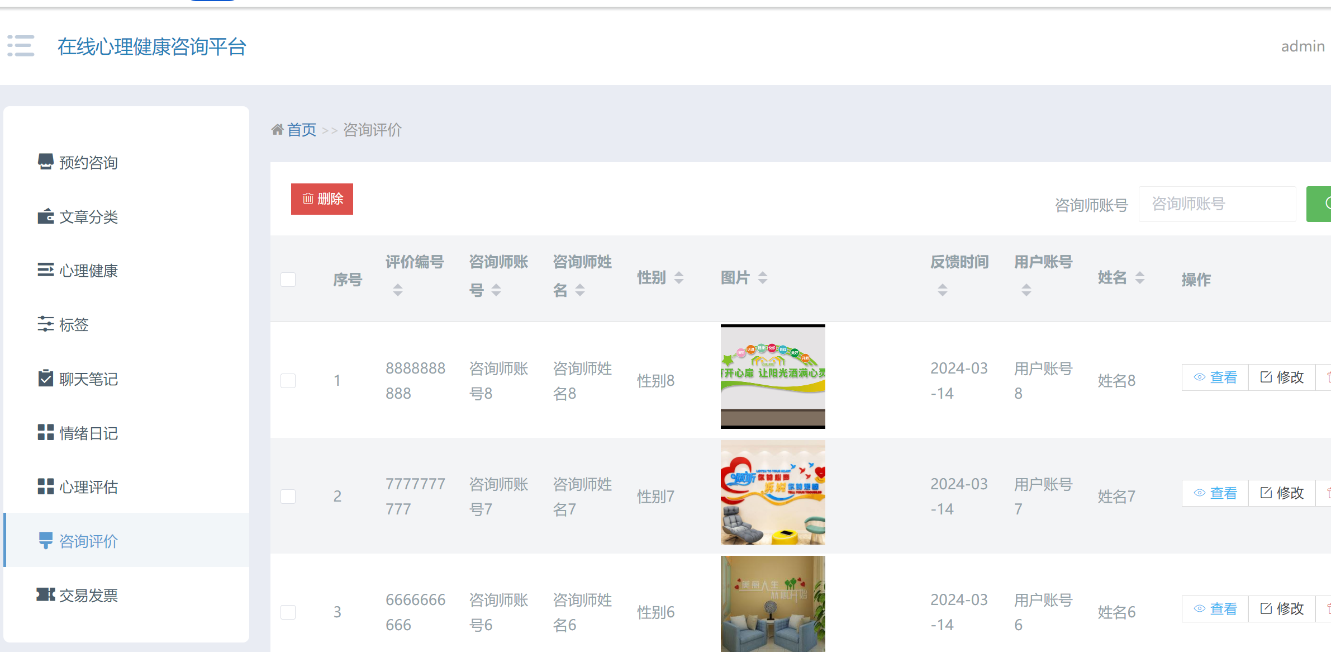Open the 交易发票 section in the sidebar
This screenshot has width=1331, height=652.
pyautogui.click(x=89, y=594)
